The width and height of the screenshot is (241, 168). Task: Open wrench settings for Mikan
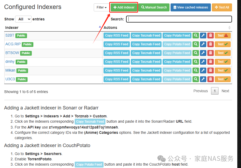click(203, 70)
